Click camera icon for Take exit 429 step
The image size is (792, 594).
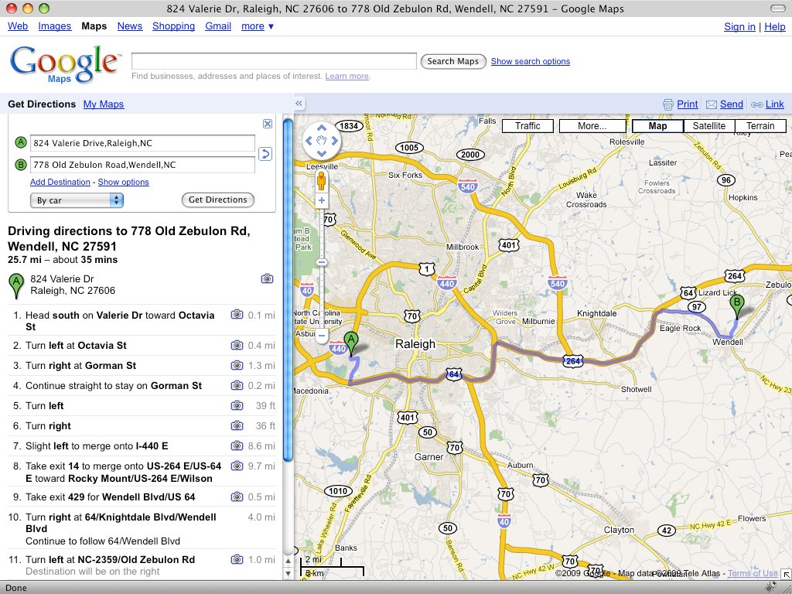click(x=237, y=497)
